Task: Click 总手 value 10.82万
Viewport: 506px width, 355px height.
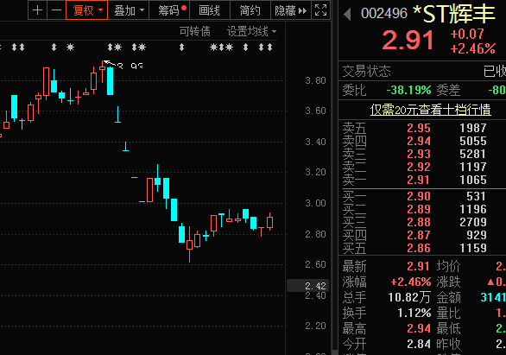Action: pos(409,297)
